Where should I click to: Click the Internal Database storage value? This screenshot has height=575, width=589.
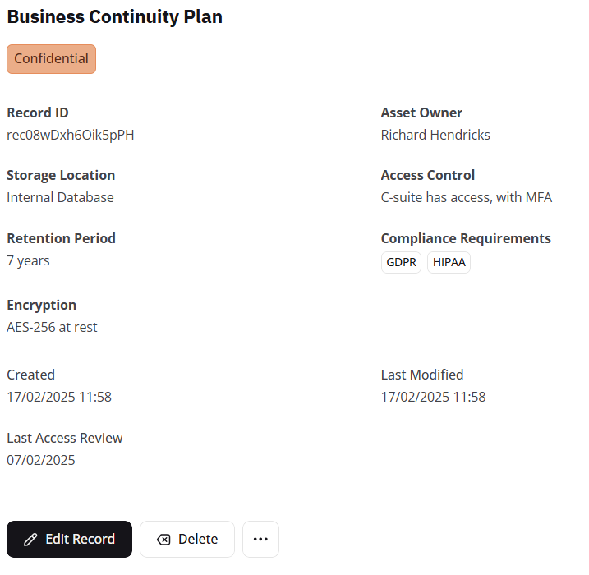[x=60, y=197]
